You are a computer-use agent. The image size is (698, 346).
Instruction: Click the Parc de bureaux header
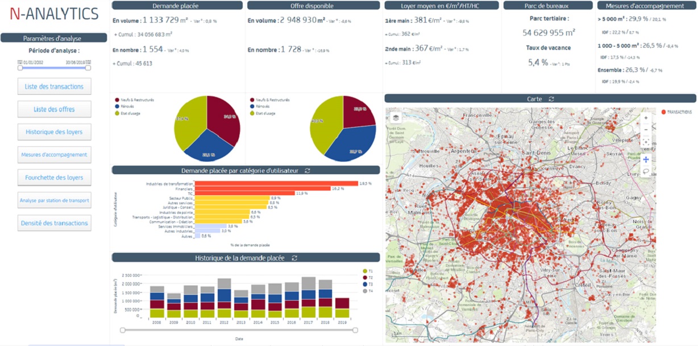(x=549, y=6)
